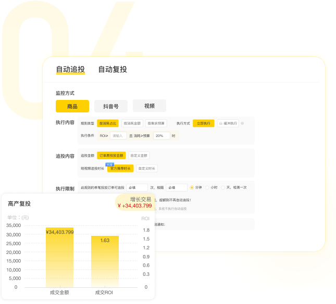This screenshot has height=304, width=336.
Task: Select 商品 monitoring mode
Action: [72, 106]
